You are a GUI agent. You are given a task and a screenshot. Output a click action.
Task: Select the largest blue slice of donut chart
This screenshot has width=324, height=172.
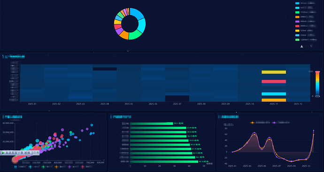point(137,14)
